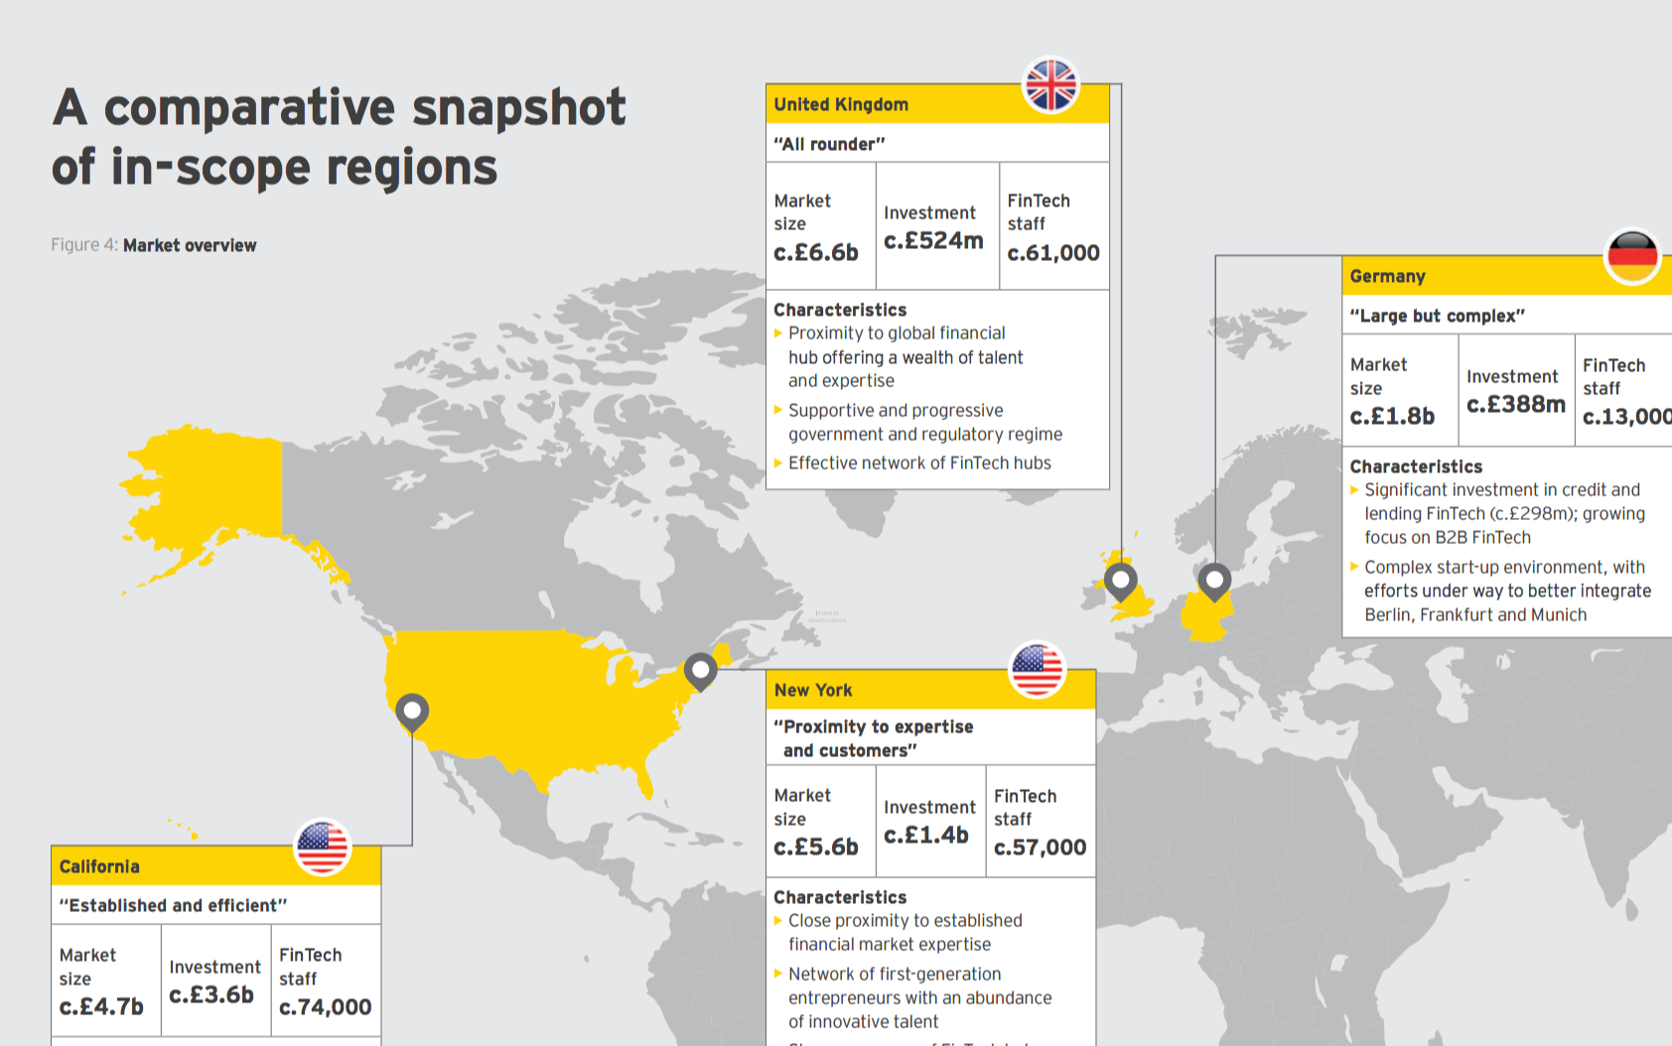This screenshot has width=1672, height=1046.
Task: Click the United Kingdom flag icon
Action: (x=1050, y=85)
